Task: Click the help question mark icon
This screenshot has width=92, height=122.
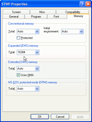Action: (82, 4)
